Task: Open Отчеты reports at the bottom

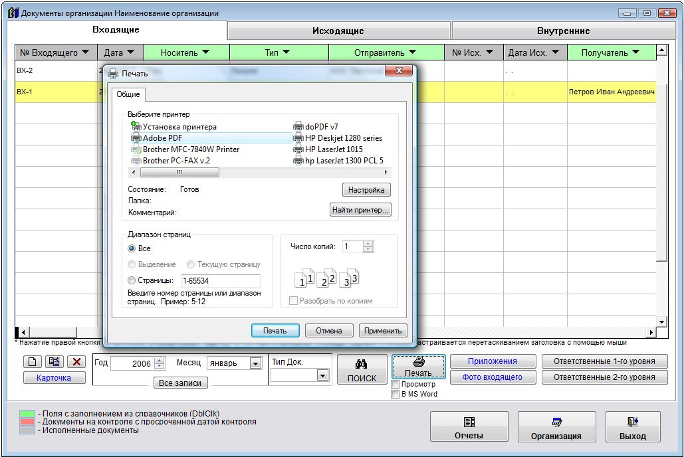Action: coord(468,426)
